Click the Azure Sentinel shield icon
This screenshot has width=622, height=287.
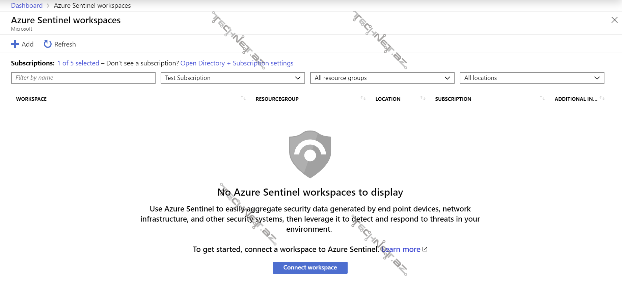310,154
